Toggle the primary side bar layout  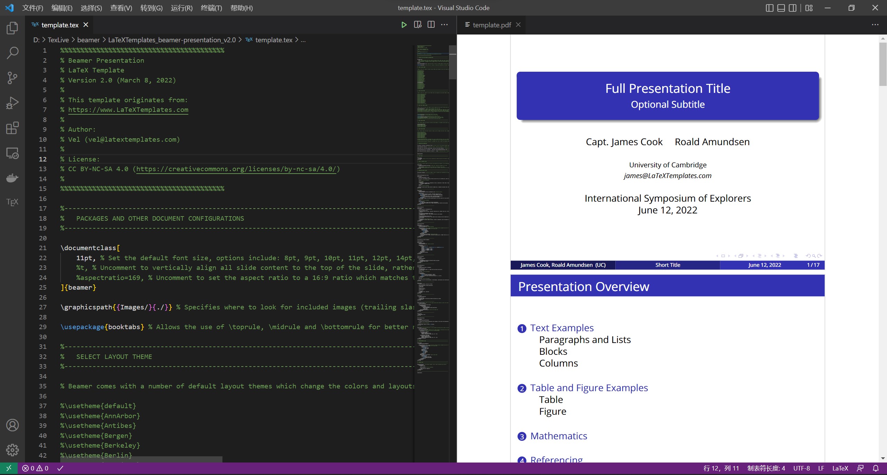pos(769,8)
